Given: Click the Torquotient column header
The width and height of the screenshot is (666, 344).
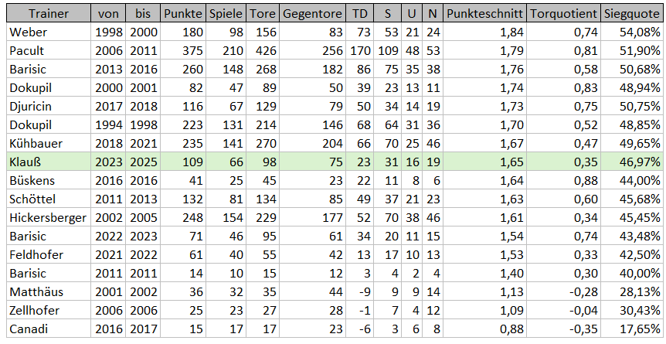Looking at the screenshot, I should click(564, 14).
